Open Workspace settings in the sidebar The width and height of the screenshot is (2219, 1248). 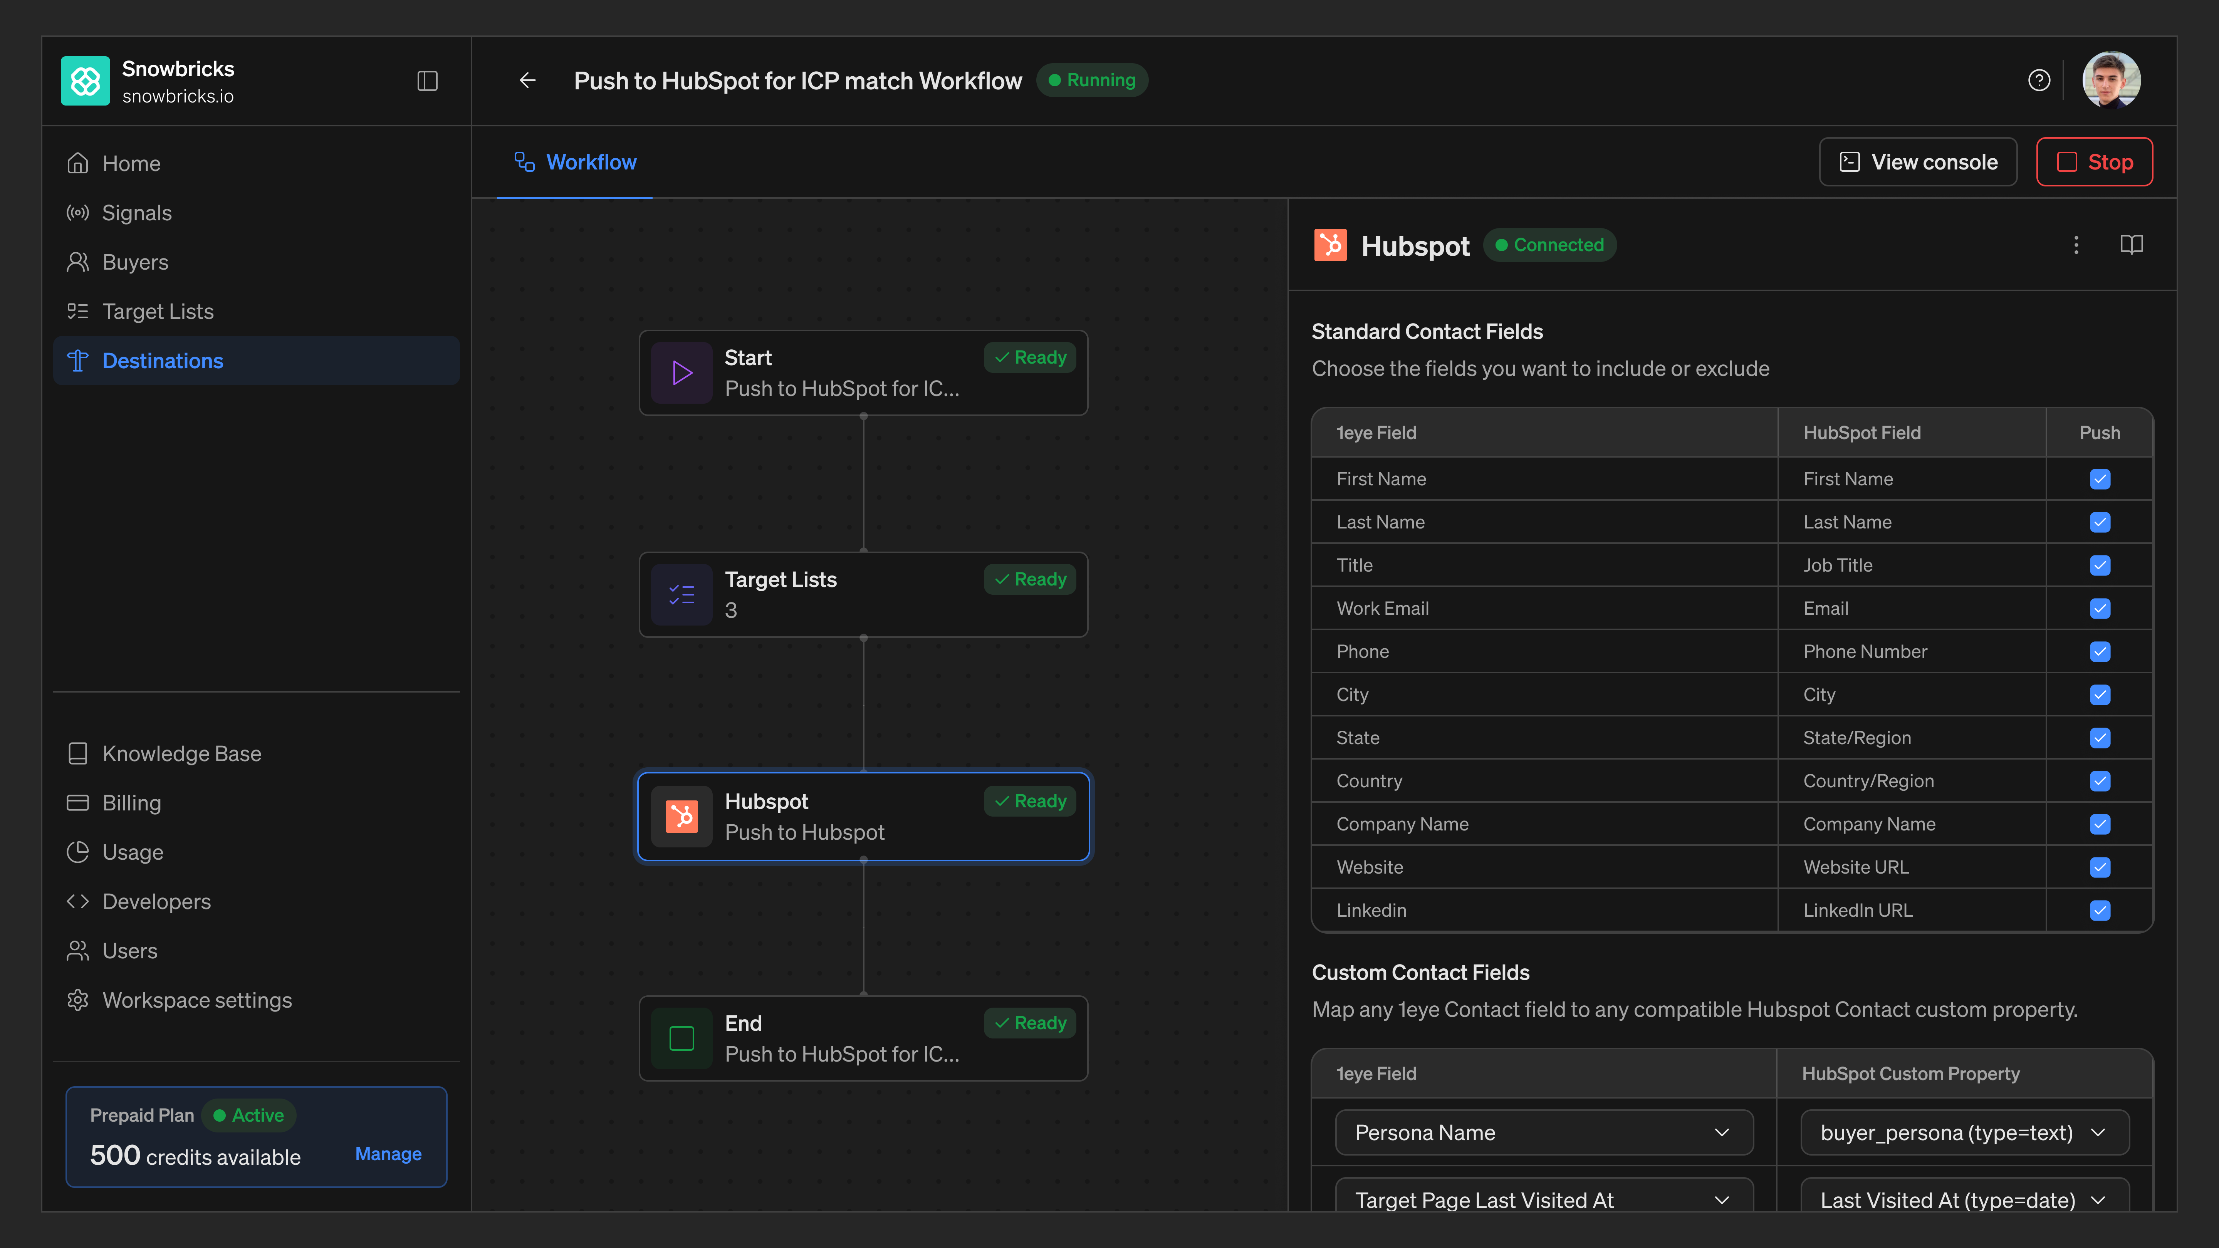(x=256, y=1000)
